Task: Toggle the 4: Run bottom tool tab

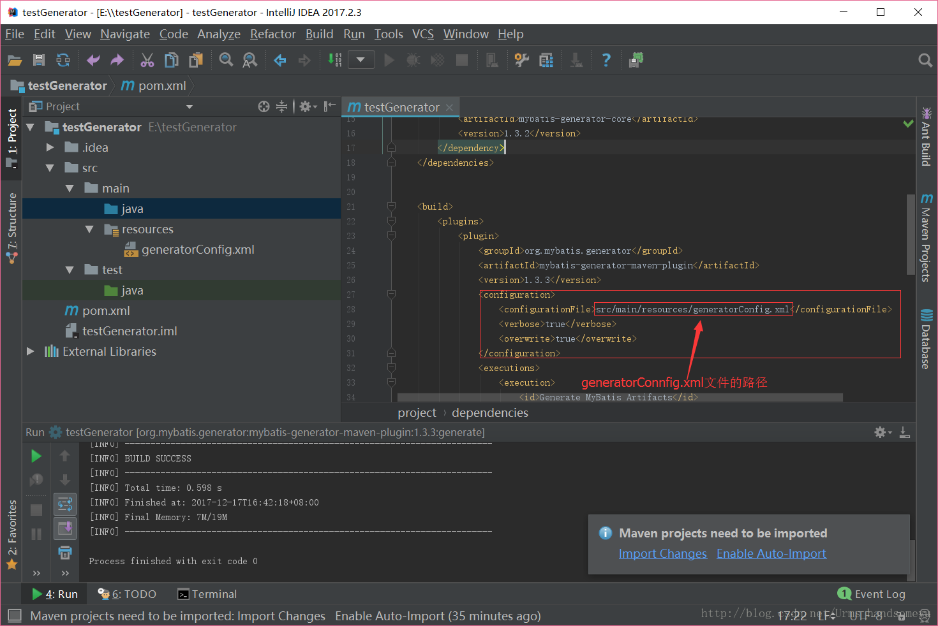Action: pyautogui.click(x=55, y=594)
